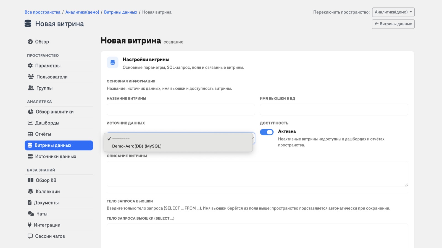Viewport: 442px width, 248px height.
Task: Go to Коллекции section
Action: click(59, 191)
